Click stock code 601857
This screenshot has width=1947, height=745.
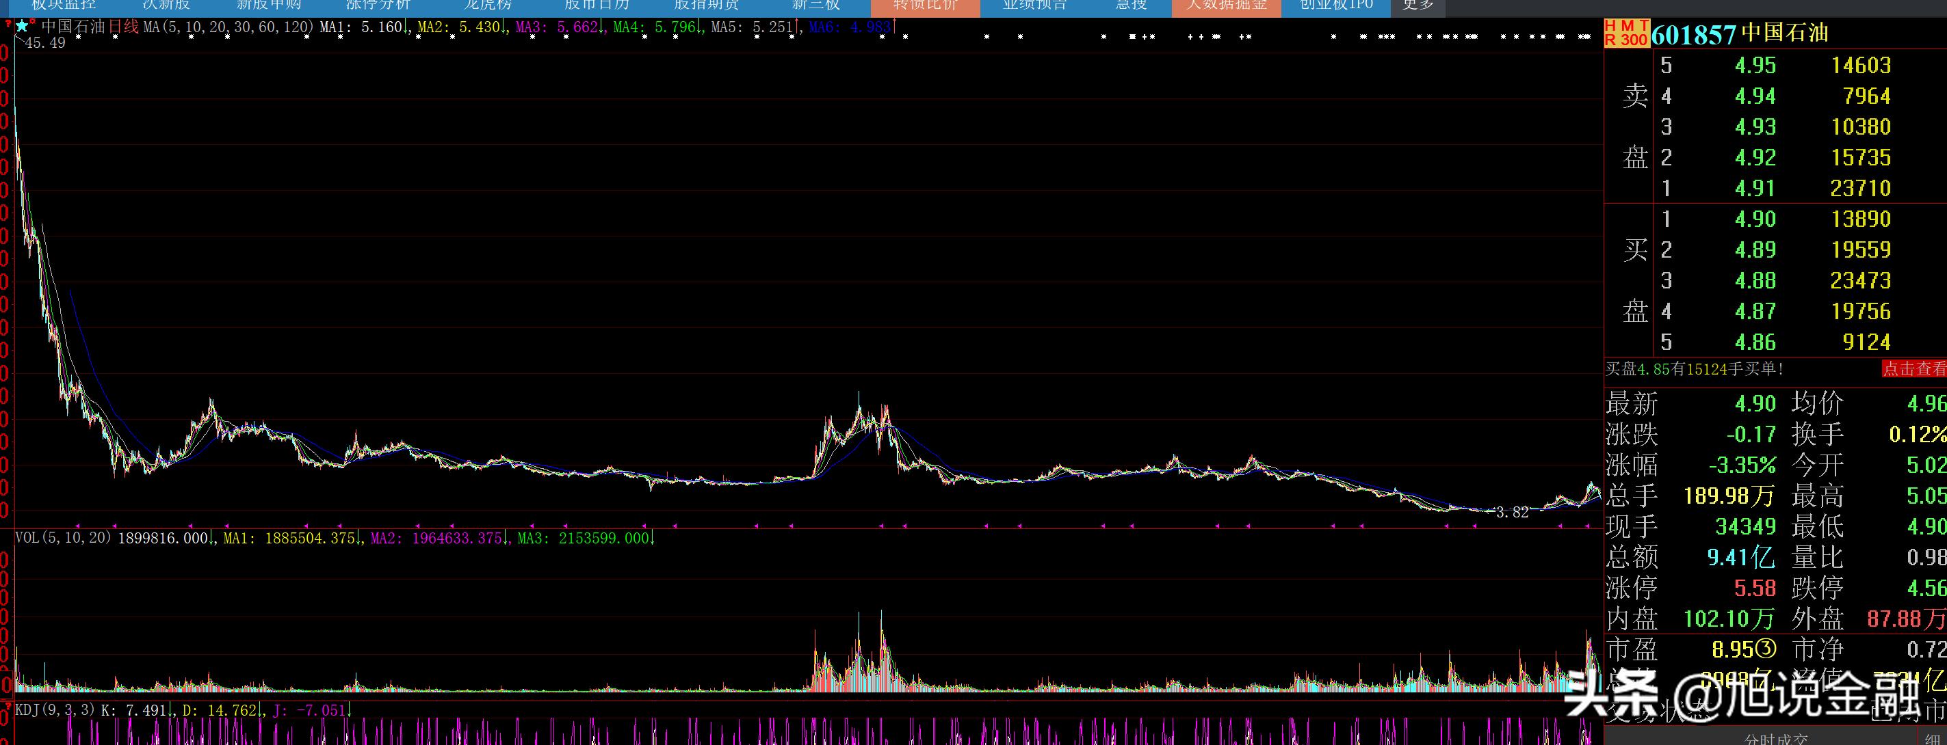[x=1693, y=34]
